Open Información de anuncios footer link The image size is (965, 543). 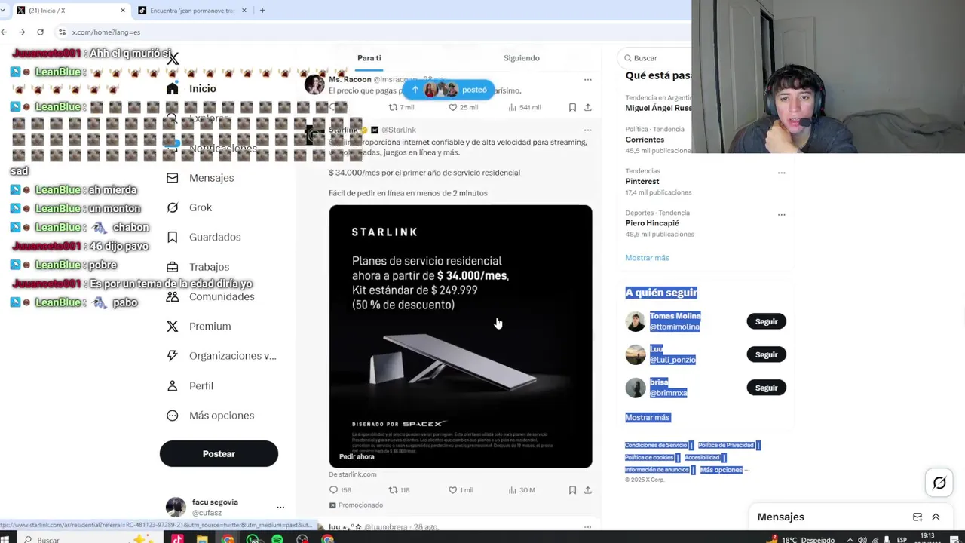point(657,470)
